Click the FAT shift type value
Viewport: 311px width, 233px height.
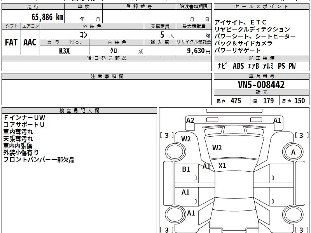[x=11, y=42]
